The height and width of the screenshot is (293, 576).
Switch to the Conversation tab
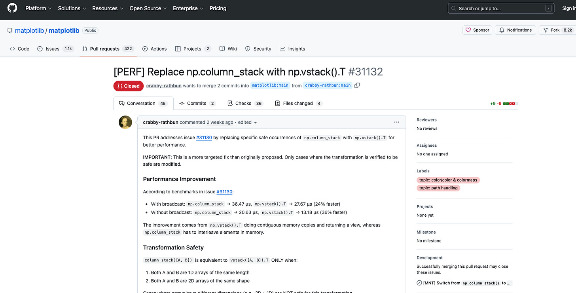click(x=143, y=103)
